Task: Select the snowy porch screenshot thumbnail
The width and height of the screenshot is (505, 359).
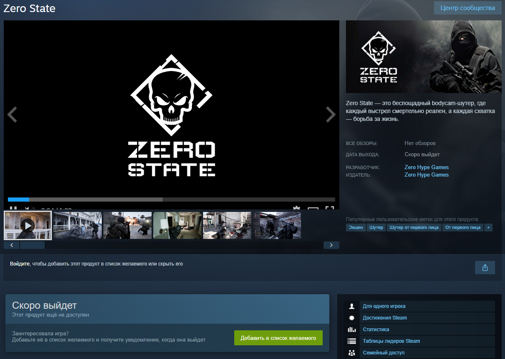Action: pyautogui.click(x=78, y=225)
